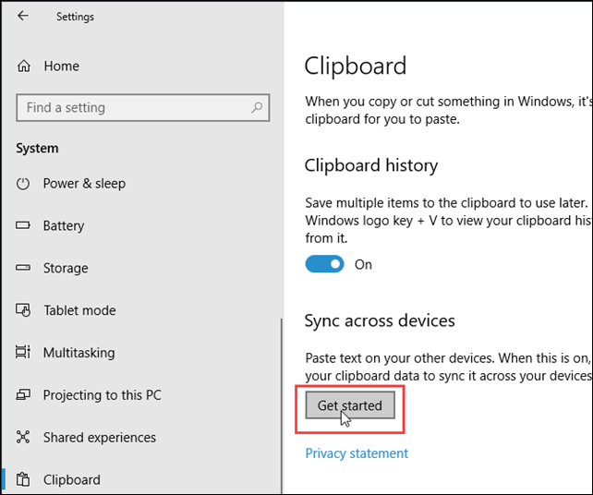This screenshot has width=593, height=495.
Task: Open Shared experiences settings
Action: 99,438
